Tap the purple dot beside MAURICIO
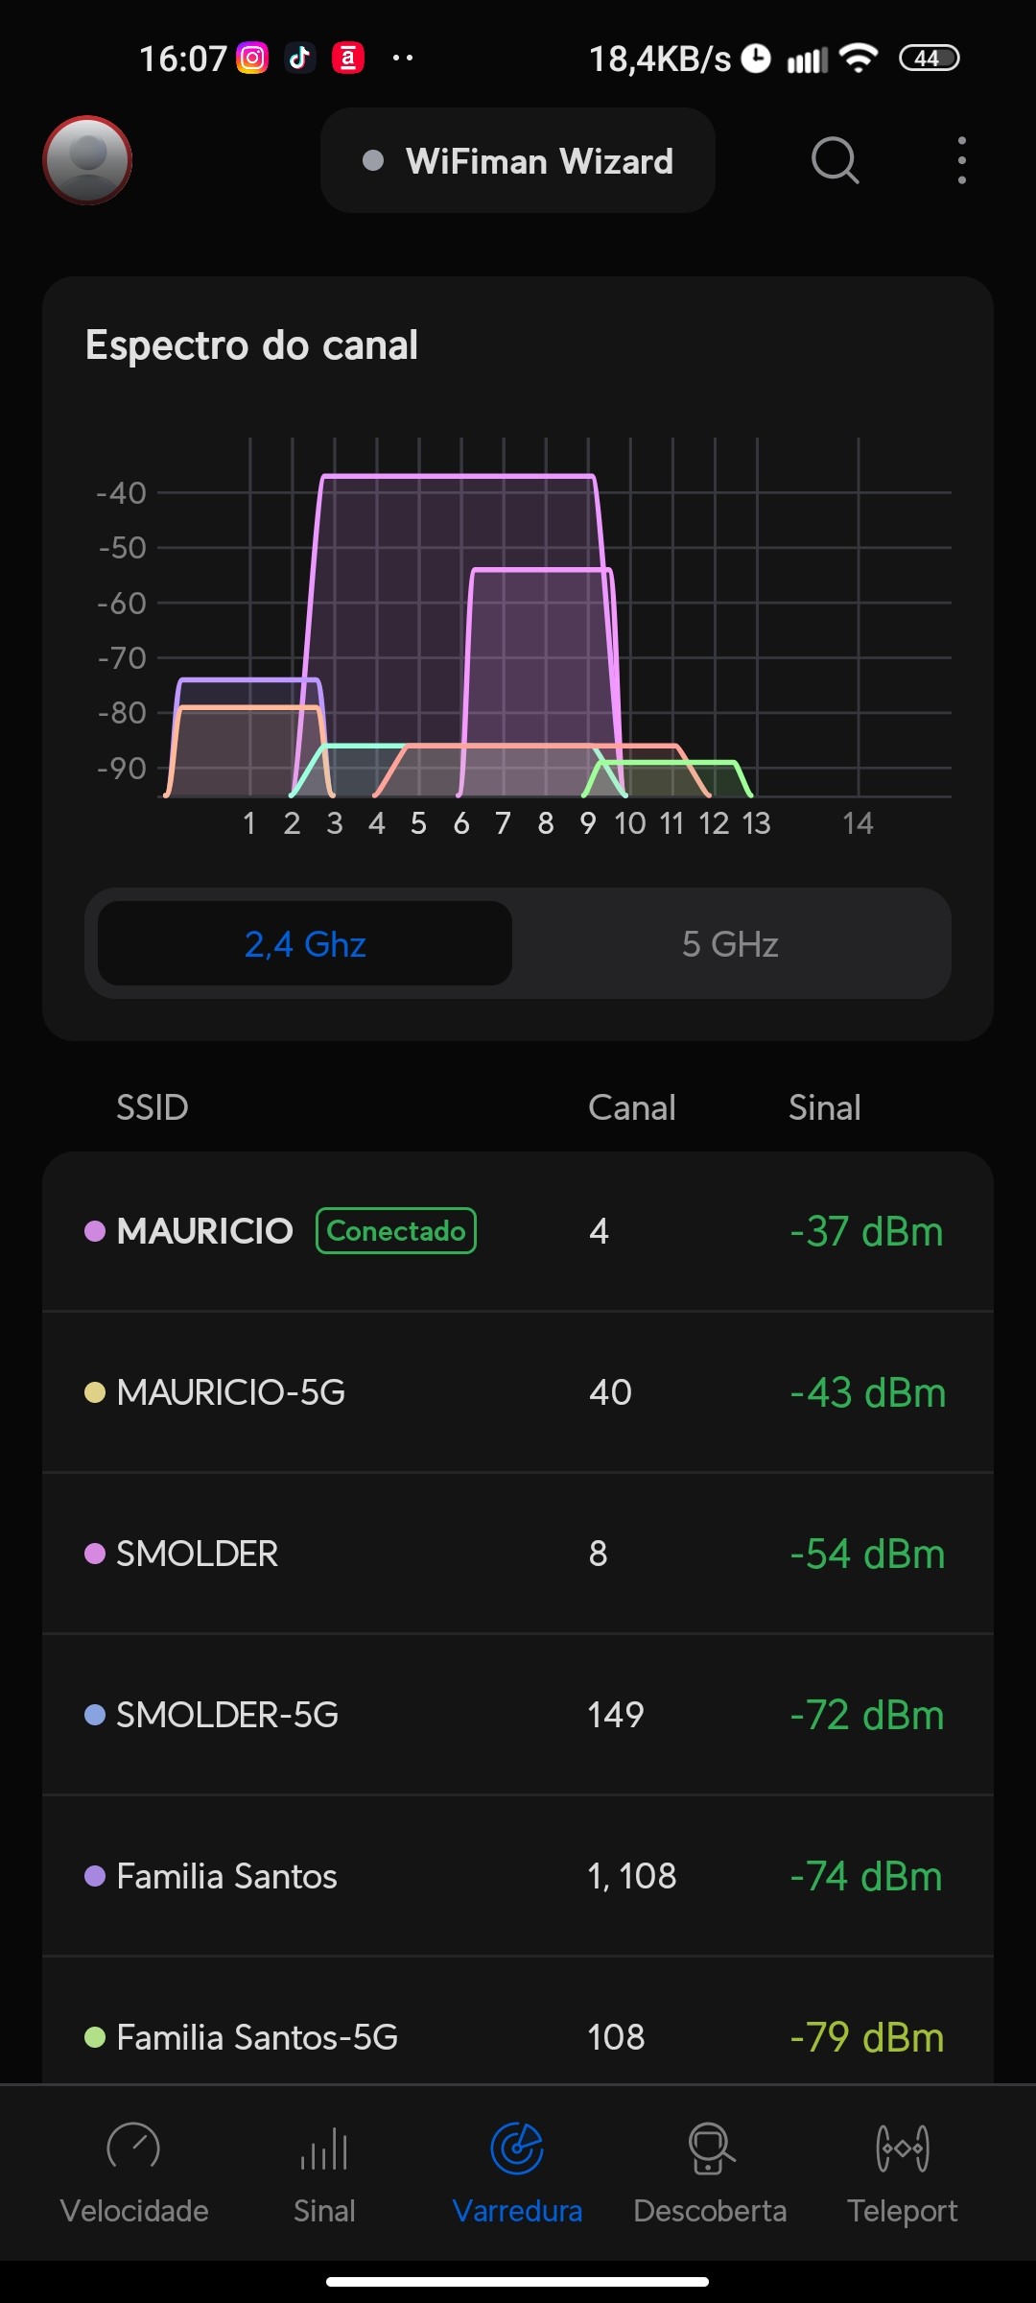The height and width of the screenshot is (2303, 1036). click(95, 1231)
